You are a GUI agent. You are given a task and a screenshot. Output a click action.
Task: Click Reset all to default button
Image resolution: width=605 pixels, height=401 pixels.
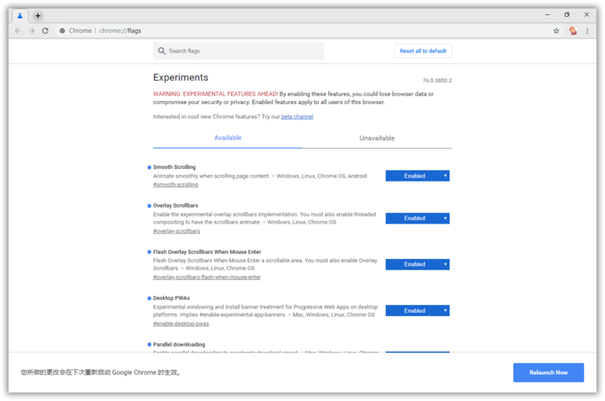point(423,51)
